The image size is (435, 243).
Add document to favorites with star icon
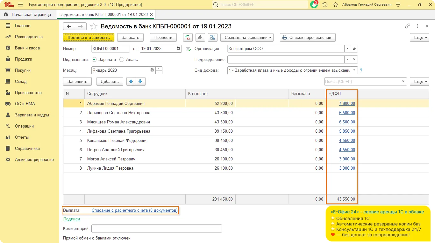94,26
